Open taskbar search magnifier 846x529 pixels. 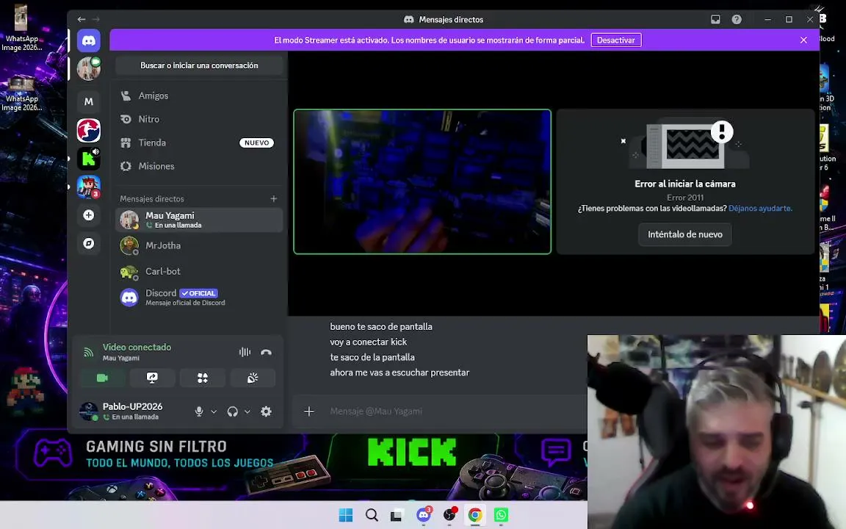click(x=372, y=515)
